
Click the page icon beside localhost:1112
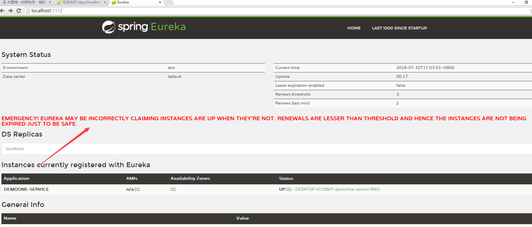coord(28,10)
